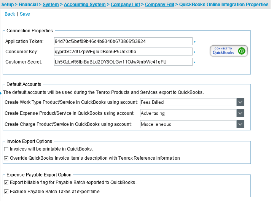Open the Accounting System breadcrumb link
The height and width of the screenshot is (203, 274).
point(85,4)
